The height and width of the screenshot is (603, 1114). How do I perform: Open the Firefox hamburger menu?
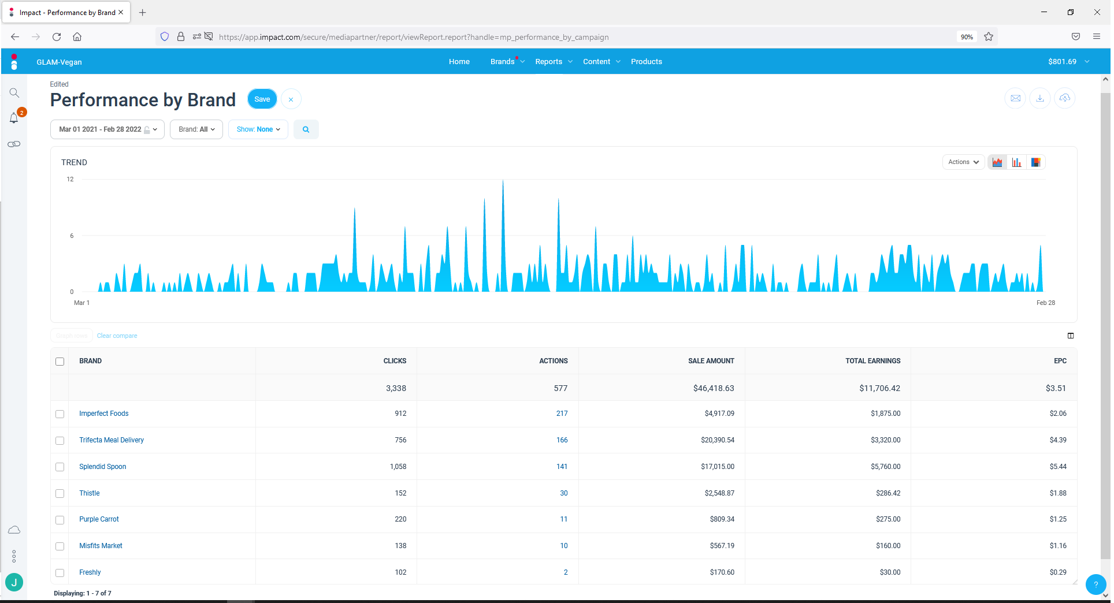(1097, 36)
